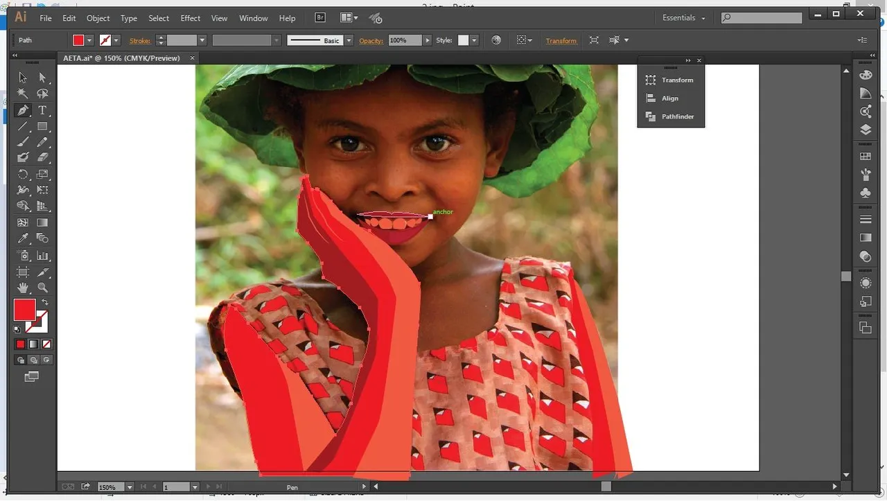Expand the stroke weight dropdown
The height and width of the screenshot is (501, 887).
202,40
